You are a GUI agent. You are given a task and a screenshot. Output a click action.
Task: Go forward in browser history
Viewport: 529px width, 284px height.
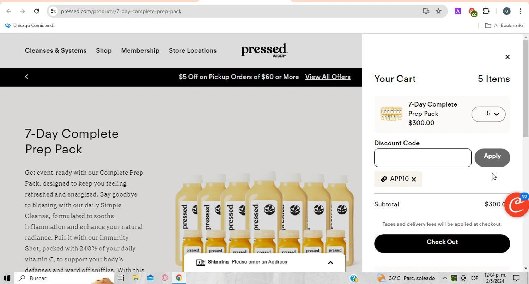pyautogui.click(x=23, y=11)
